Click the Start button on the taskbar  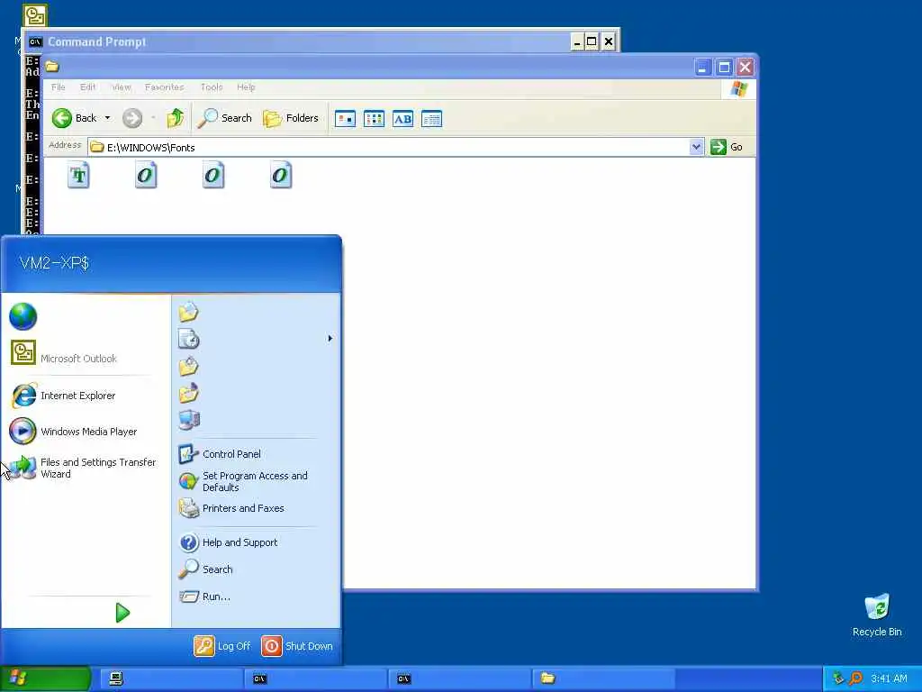pyautogui.click(x=45, y=678)
